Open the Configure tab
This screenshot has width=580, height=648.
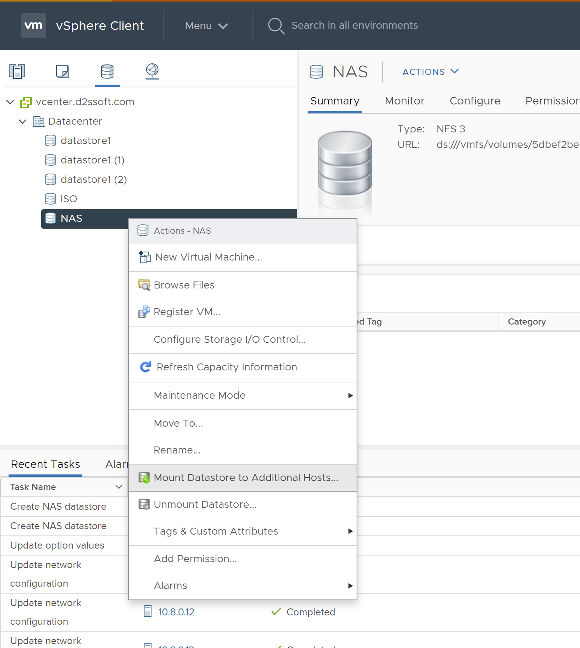pos(475,101)
